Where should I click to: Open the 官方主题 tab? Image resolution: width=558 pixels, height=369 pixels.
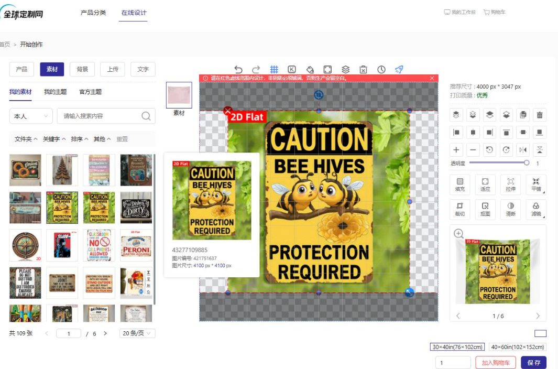(x=91, y=92)
